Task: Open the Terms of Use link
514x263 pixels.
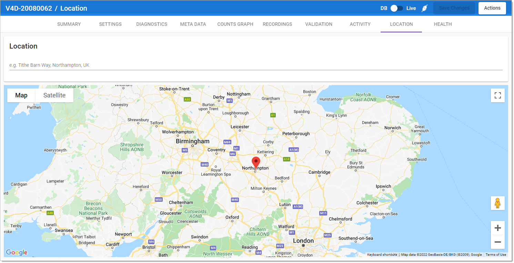Action: point(496,255)
